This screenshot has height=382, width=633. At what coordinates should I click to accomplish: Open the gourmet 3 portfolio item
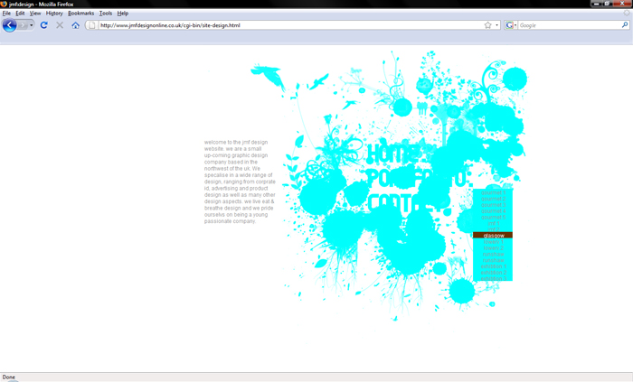[493, 205]
